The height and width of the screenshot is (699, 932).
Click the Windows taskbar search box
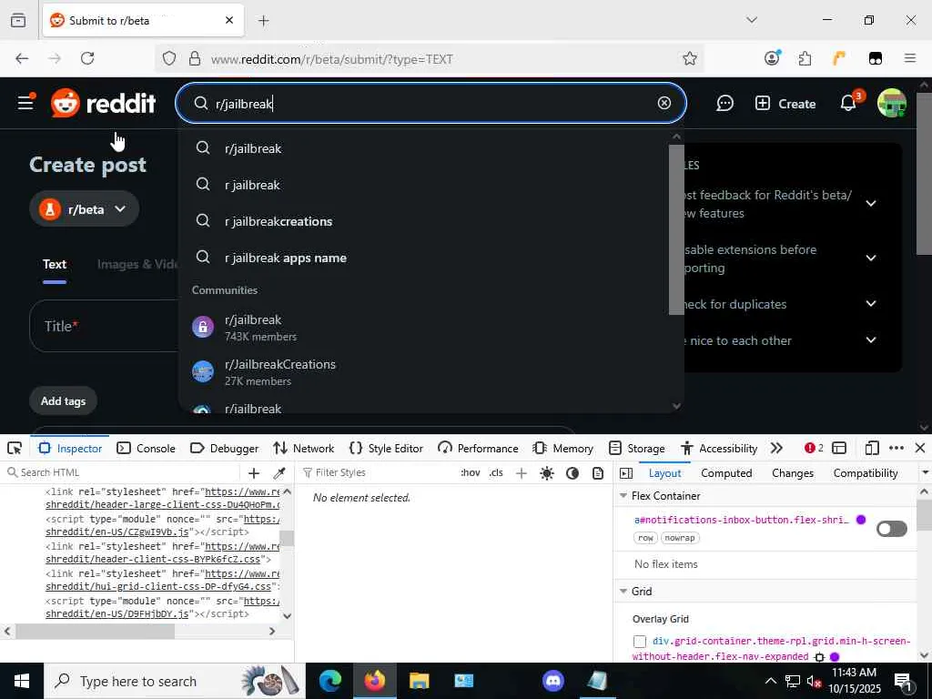tap(174, 681)
